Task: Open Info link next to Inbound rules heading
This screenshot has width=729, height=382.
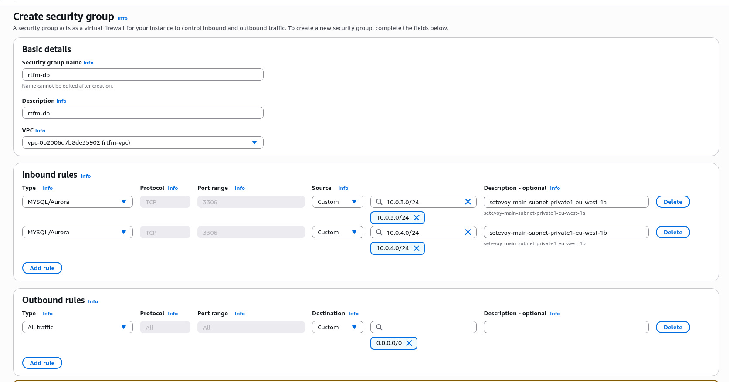Action: [86, 176]
